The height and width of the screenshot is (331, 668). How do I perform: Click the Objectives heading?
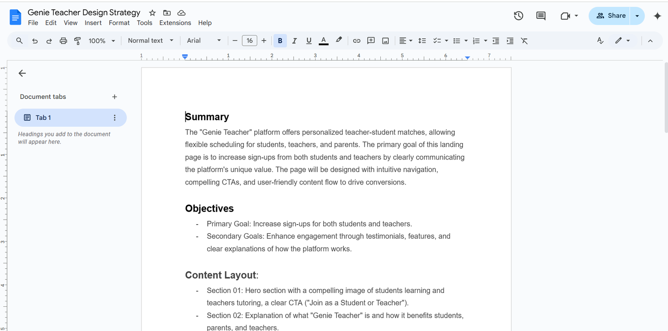210,208
